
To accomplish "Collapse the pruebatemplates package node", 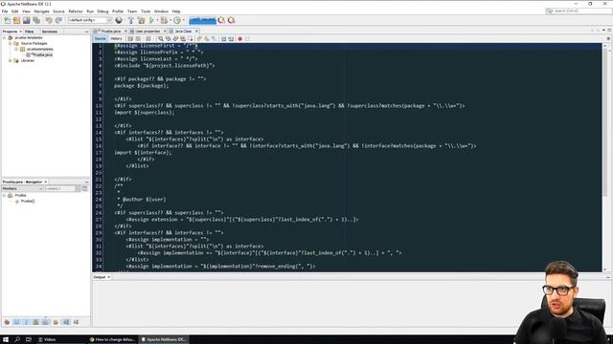I will tap(16, 49).
